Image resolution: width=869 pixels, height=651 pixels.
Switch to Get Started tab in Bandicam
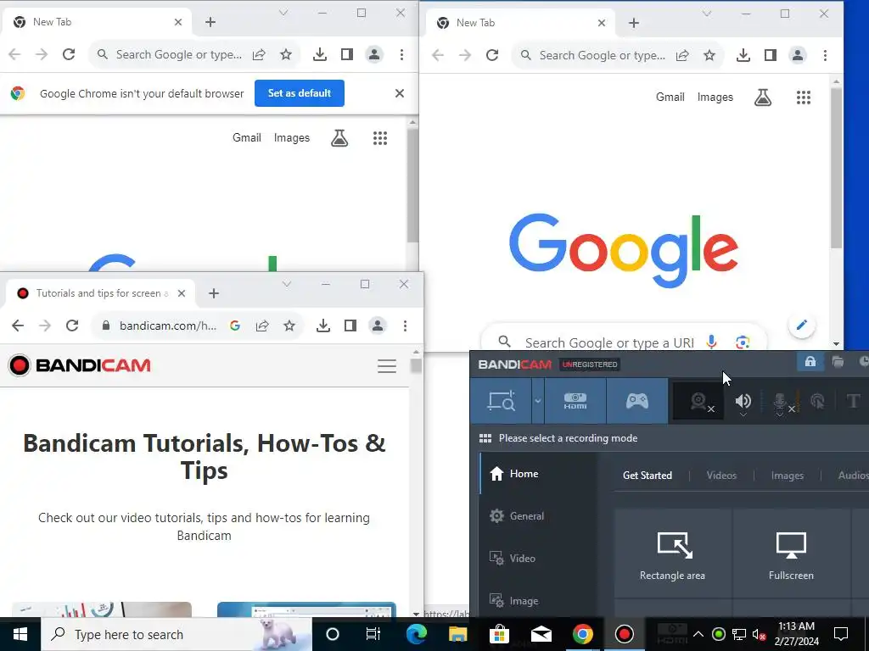(648, 475)
